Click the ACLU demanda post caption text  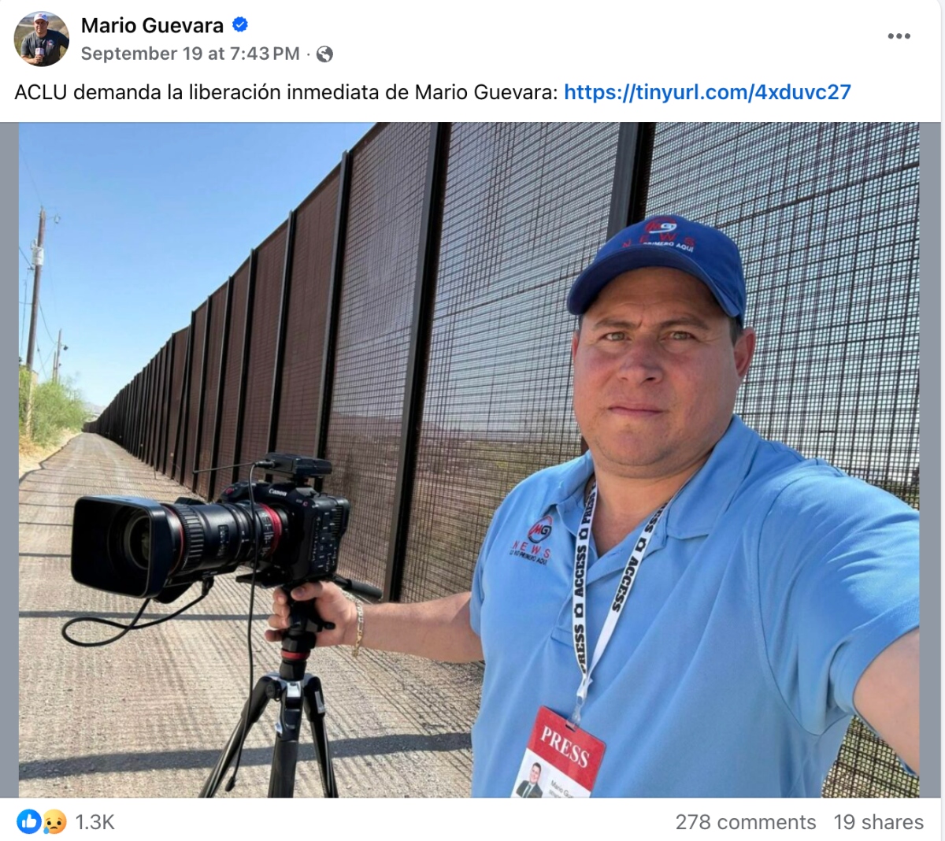(x=286, y=92)
